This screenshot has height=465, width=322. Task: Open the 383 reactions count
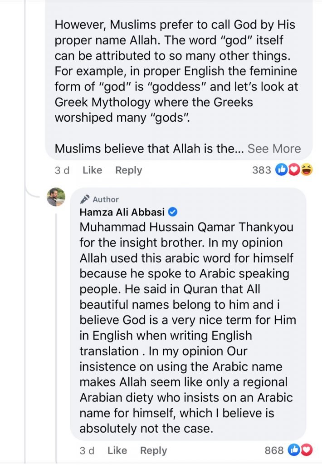coord(261,170)
